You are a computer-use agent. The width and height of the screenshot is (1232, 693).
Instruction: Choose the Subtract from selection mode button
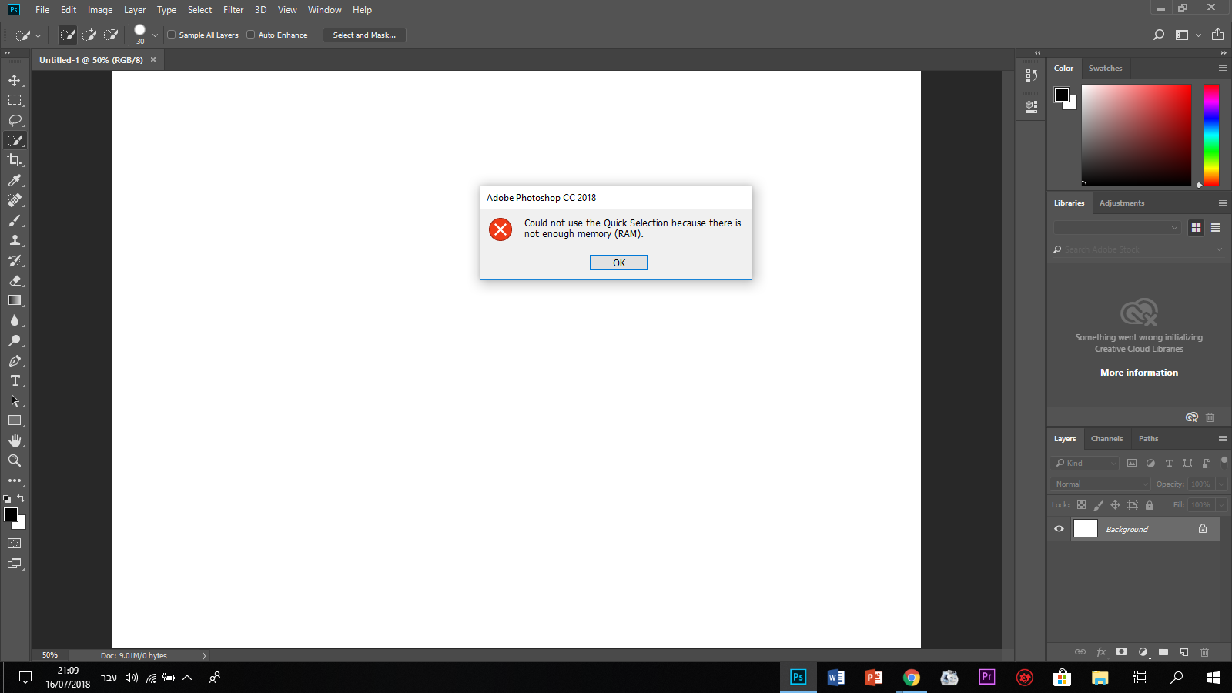(x=111, y=35)
